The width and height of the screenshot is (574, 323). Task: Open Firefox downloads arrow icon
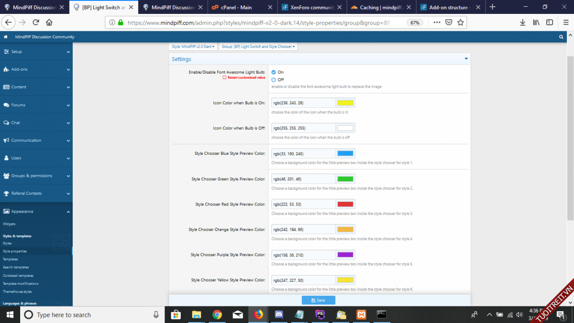(522, 22)
